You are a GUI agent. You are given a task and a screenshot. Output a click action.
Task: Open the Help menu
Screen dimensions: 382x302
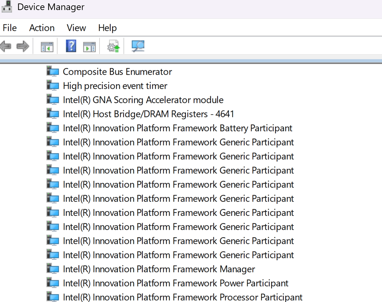point(107,28)
